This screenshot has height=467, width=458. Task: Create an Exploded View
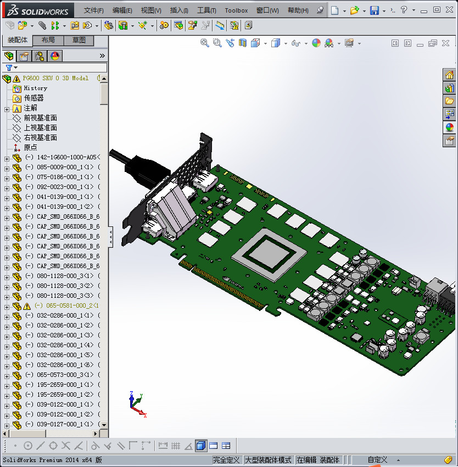point(192,26)
